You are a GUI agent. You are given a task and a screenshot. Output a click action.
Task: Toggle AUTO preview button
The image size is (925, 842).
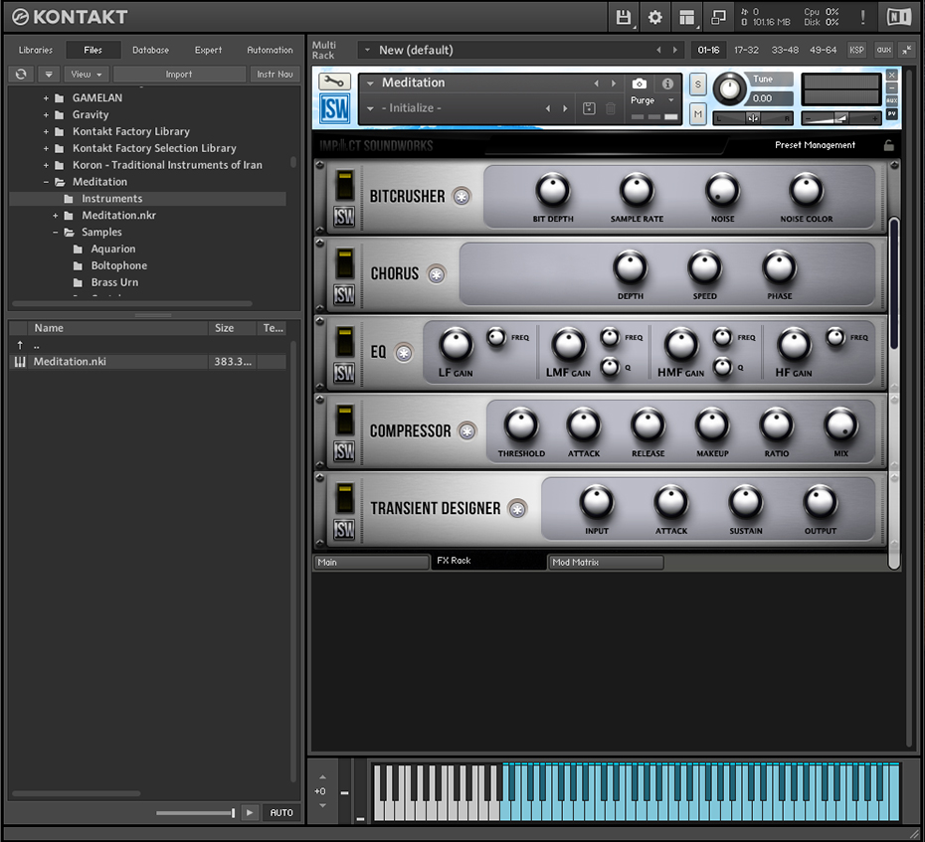click(281, 812)
